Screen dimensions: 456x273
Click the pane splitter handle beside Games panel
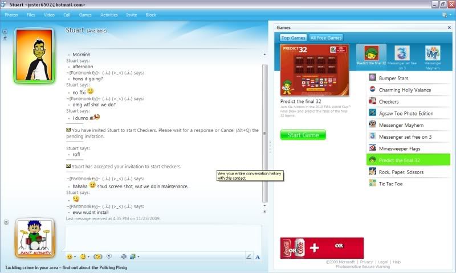pos(270,147)
